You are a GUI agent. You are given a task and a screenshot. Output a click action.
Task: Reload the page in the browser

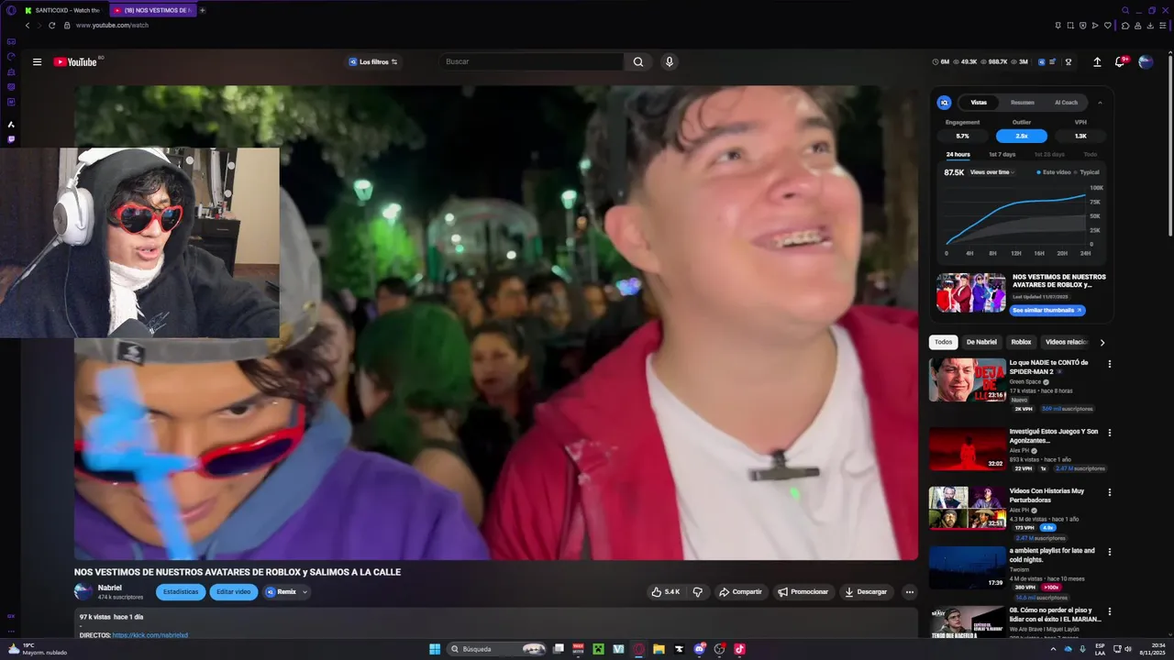tap(51, 26)
